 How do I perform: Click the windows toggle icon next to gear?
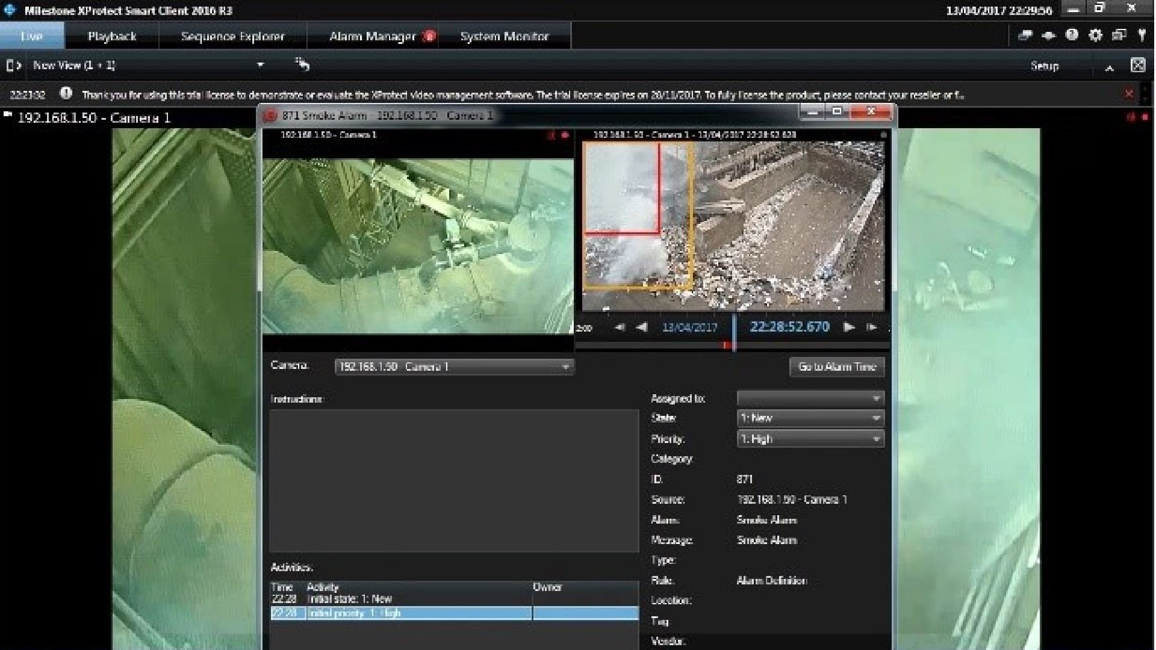point(1119,35)
